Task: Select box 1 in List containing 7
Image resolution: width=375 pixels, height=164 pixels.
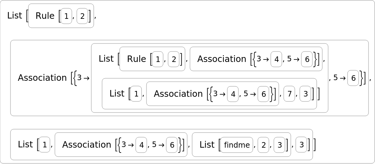Action: (136, 94)
